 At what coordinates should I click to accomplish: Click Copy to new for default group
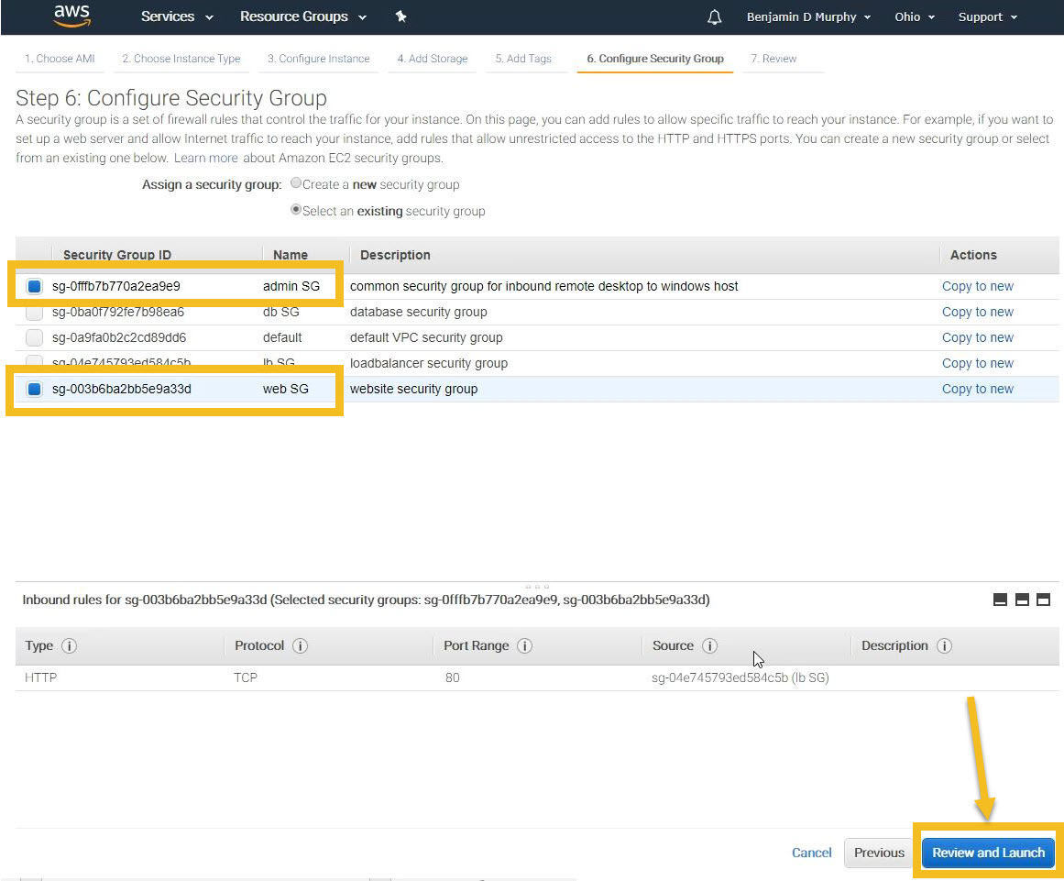click(977, 338)
